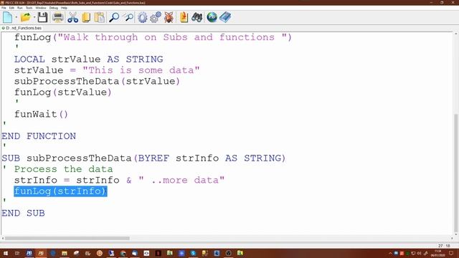Open the Help menu
This screenshot has width=459, height=258.
[x=64, y=8]
